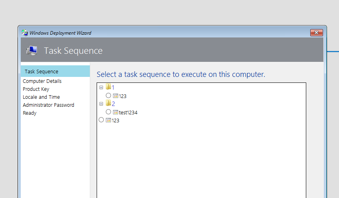The image size is (339, 198).
Task: Click the folder name 2 in tree
Action: click(113, 104)
